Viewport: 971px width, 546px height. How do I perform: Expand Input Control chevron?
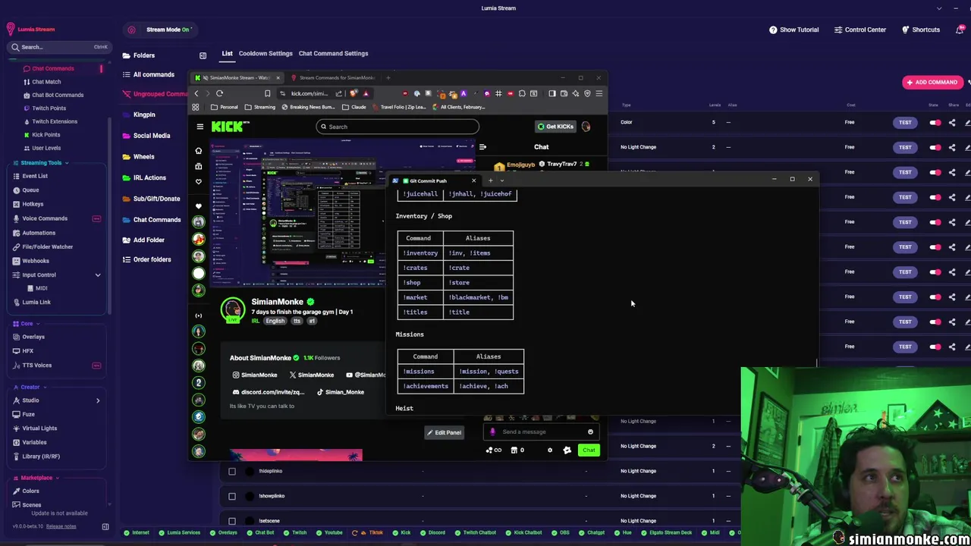coord(97,275)
